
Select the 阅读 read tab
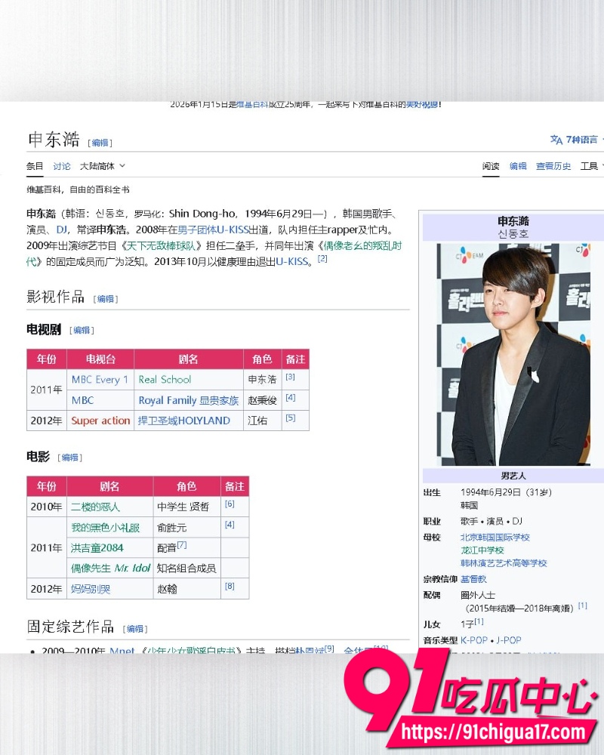(491, 166)
